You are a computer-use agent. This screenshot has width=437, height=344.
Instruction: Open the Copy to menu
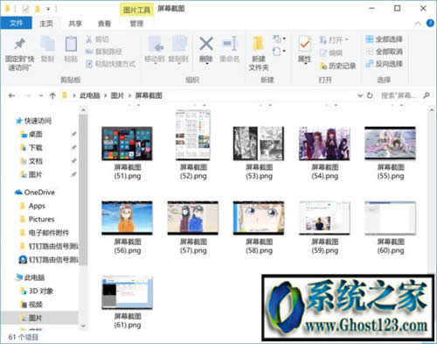point(178,50)
